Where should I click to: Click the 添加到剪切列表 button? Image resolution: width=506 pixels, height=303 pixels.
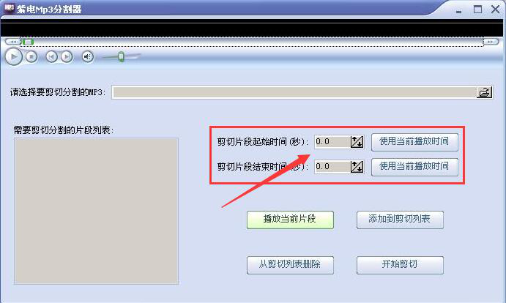click(400, 220)
